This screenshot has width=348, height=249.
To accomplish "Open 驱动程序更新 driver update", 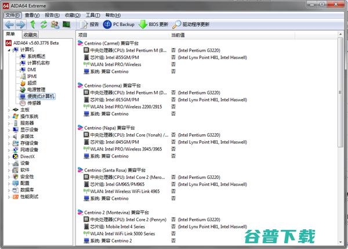I will pos(191,24).
